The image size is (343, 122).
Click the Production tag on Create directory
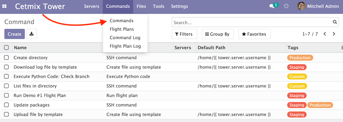[300, 58]
